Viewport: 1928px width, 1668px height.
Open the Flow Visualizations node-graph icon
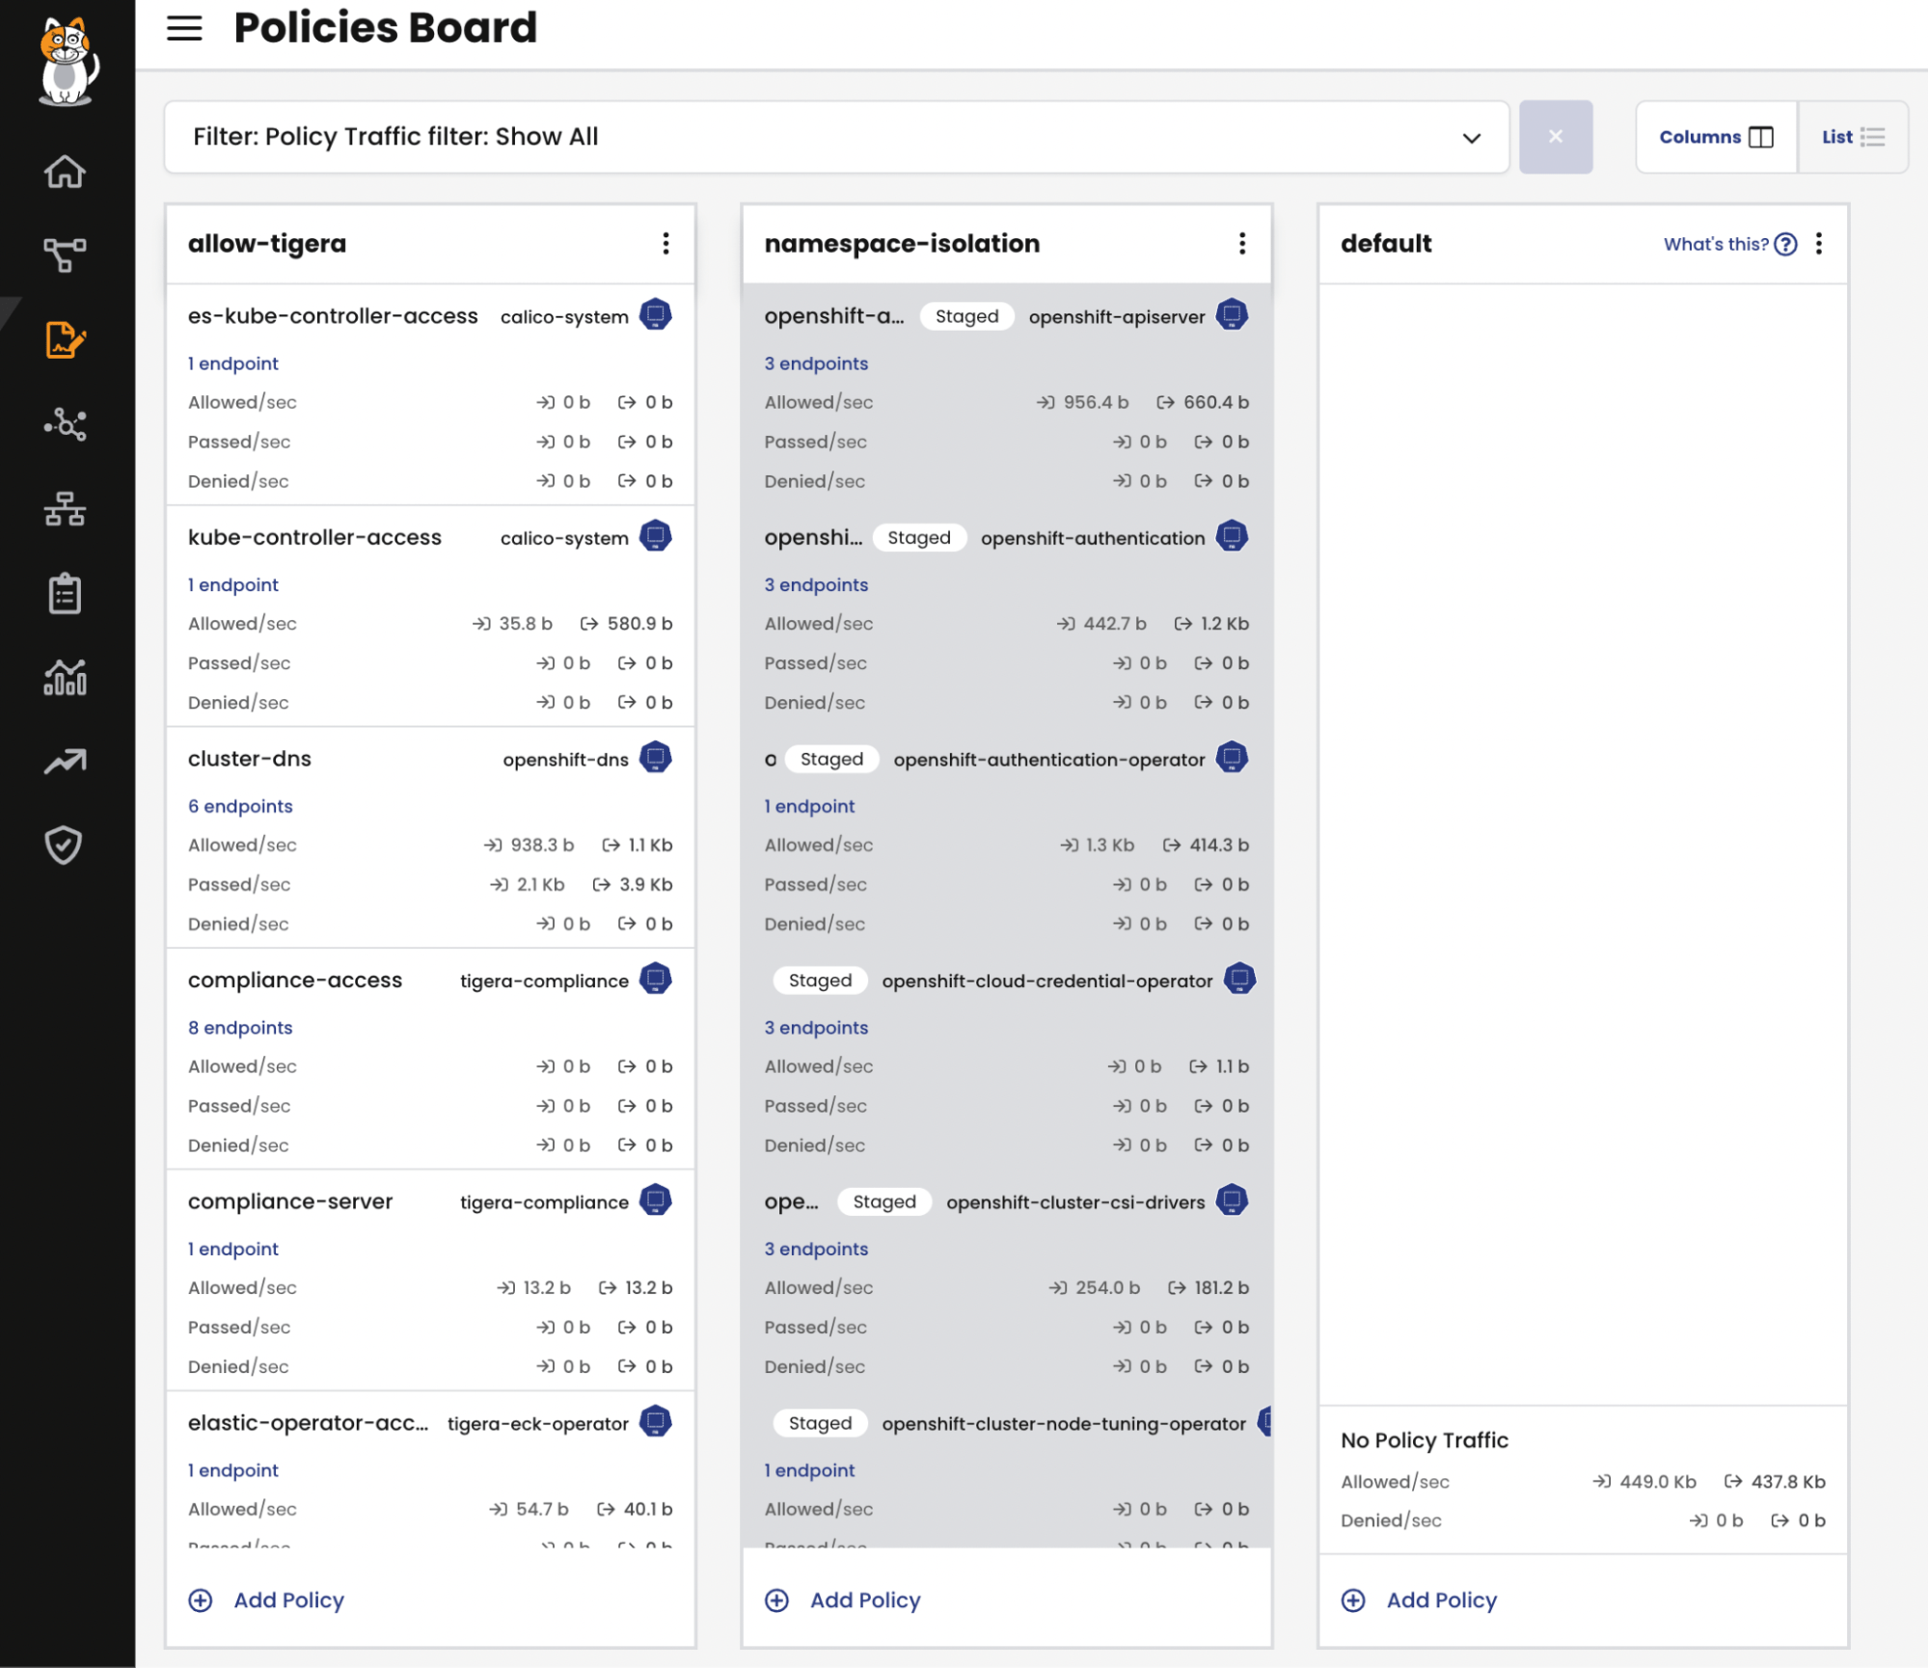64,424
